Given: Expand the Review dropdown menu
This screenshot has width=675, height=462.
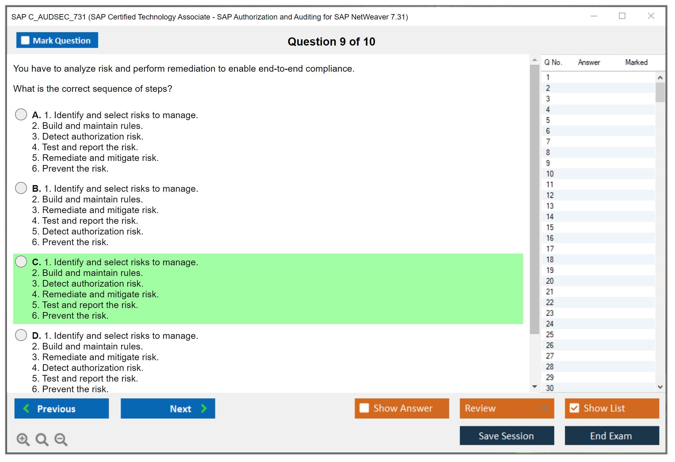Looking at the screenshot, I should (x=545, y=408).
